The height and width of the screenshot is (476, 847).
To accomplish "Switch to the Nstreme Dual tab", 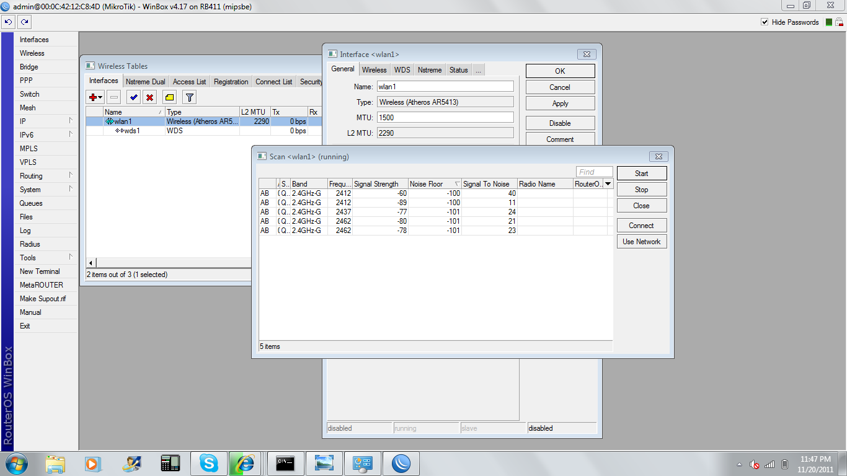I will [145, 82].
